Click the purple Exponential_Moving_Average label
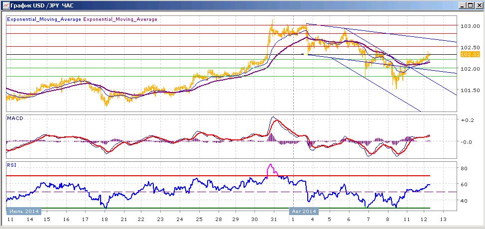Image resolution: width=485 pixels, height=229 pixels. click(121, 19)
